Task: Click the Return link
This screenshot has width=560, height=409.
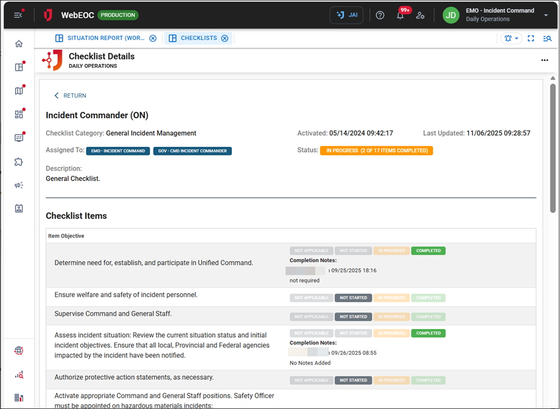Action: [70, 96]
